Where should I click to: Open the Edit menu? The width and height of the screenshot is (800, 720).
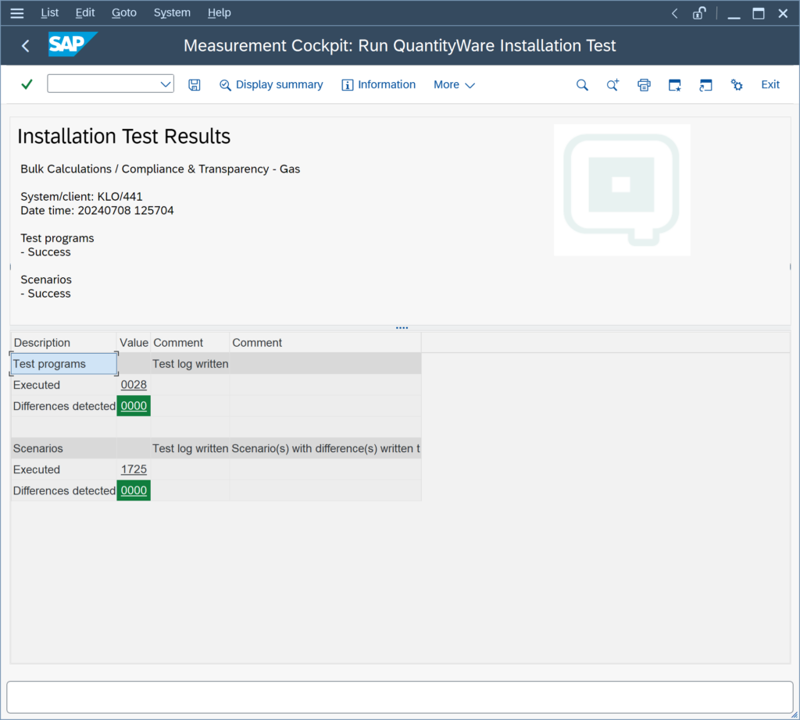pos(84,12)
